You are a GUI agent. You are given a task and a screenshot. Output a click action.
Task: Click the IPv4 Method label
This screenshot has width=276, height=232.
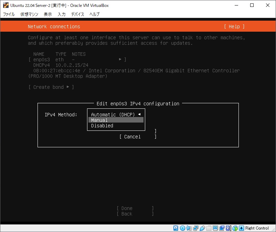(61, 115)
